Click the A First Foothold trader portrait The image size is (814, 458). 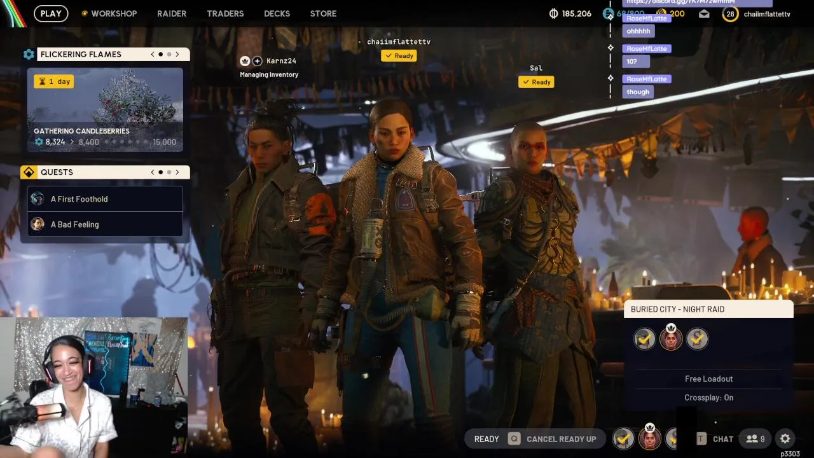point(38,198)
